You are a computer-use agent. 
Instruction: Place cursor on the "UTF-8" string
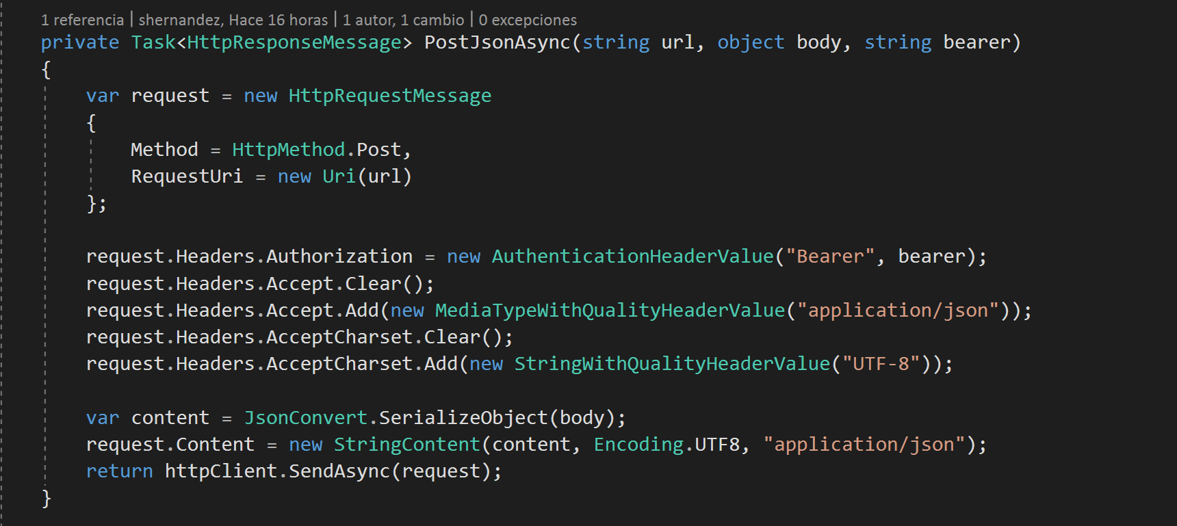click(881, 364)
